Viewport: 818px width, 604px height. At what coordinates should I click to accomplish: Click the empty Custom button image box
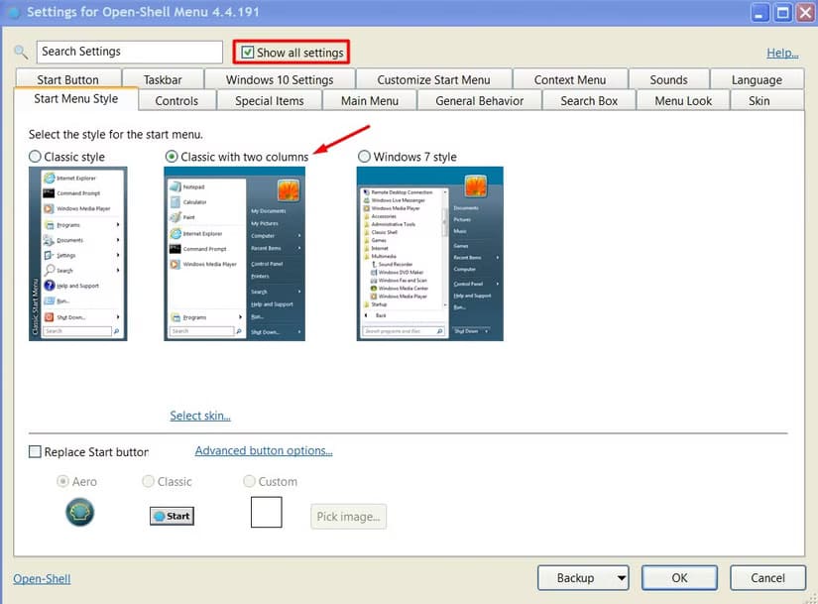266,513
